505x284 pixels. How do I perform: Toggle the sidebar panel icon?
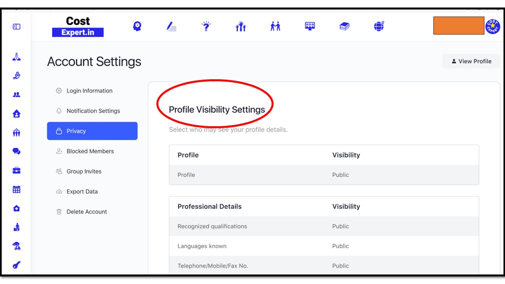coord(17,27)
